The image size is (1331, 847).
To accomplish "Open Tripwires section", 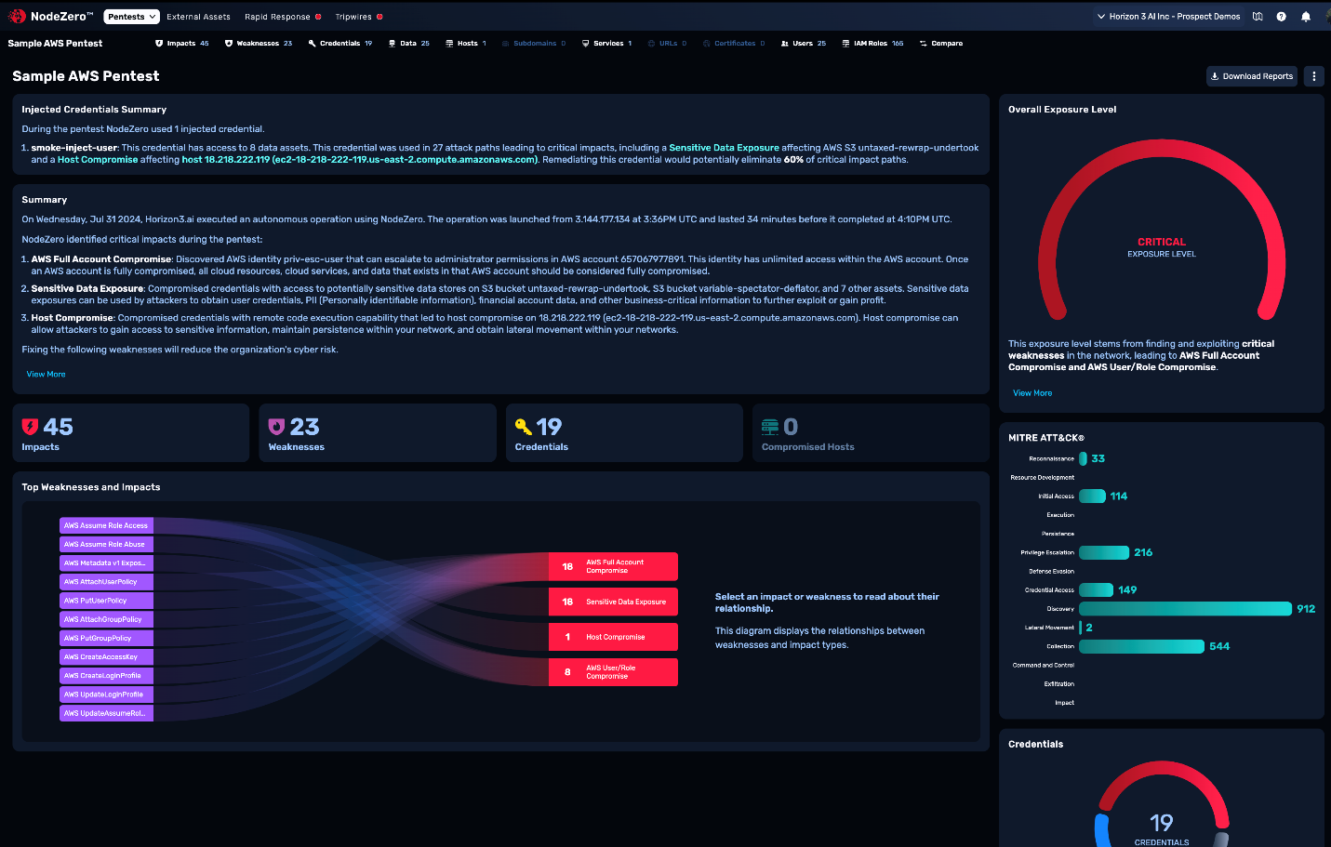I will [x=359, y=17].
